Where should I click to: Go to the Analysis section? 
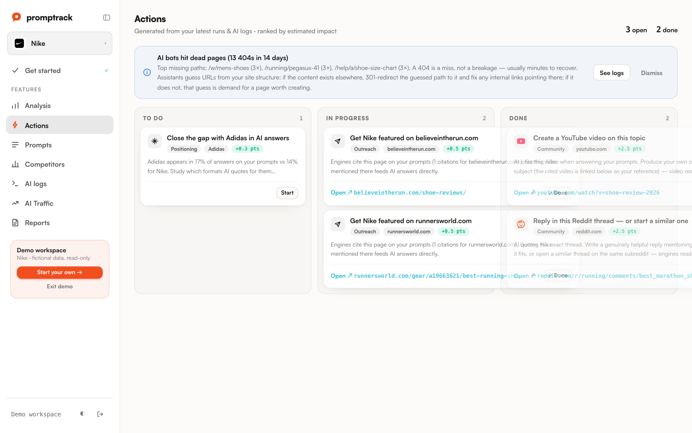tap(59, 106)
